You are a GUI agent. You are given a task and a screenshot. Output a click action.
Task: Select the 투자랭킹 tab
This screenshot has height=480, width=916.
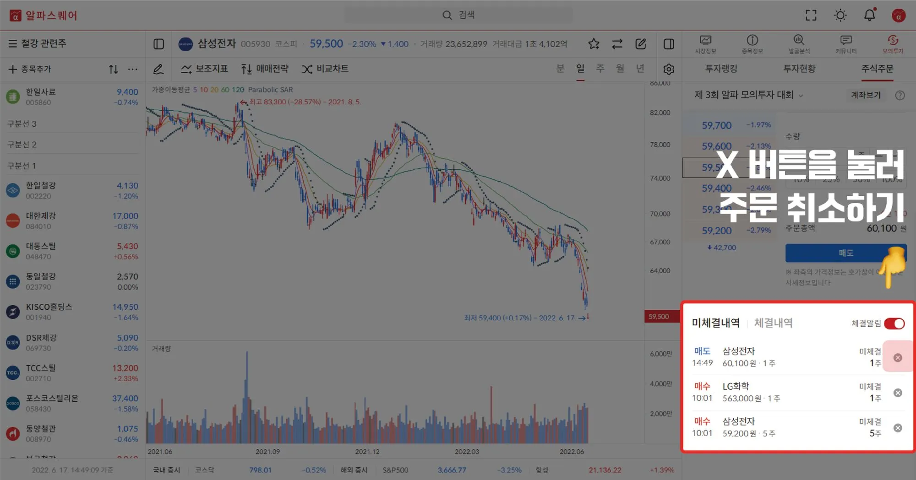point(721,69)
